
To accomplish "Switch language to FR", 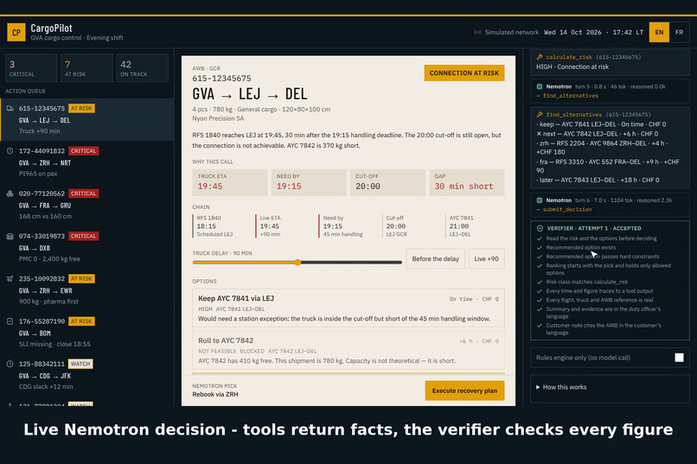I will pyautogui.click(x=679, y=33).
